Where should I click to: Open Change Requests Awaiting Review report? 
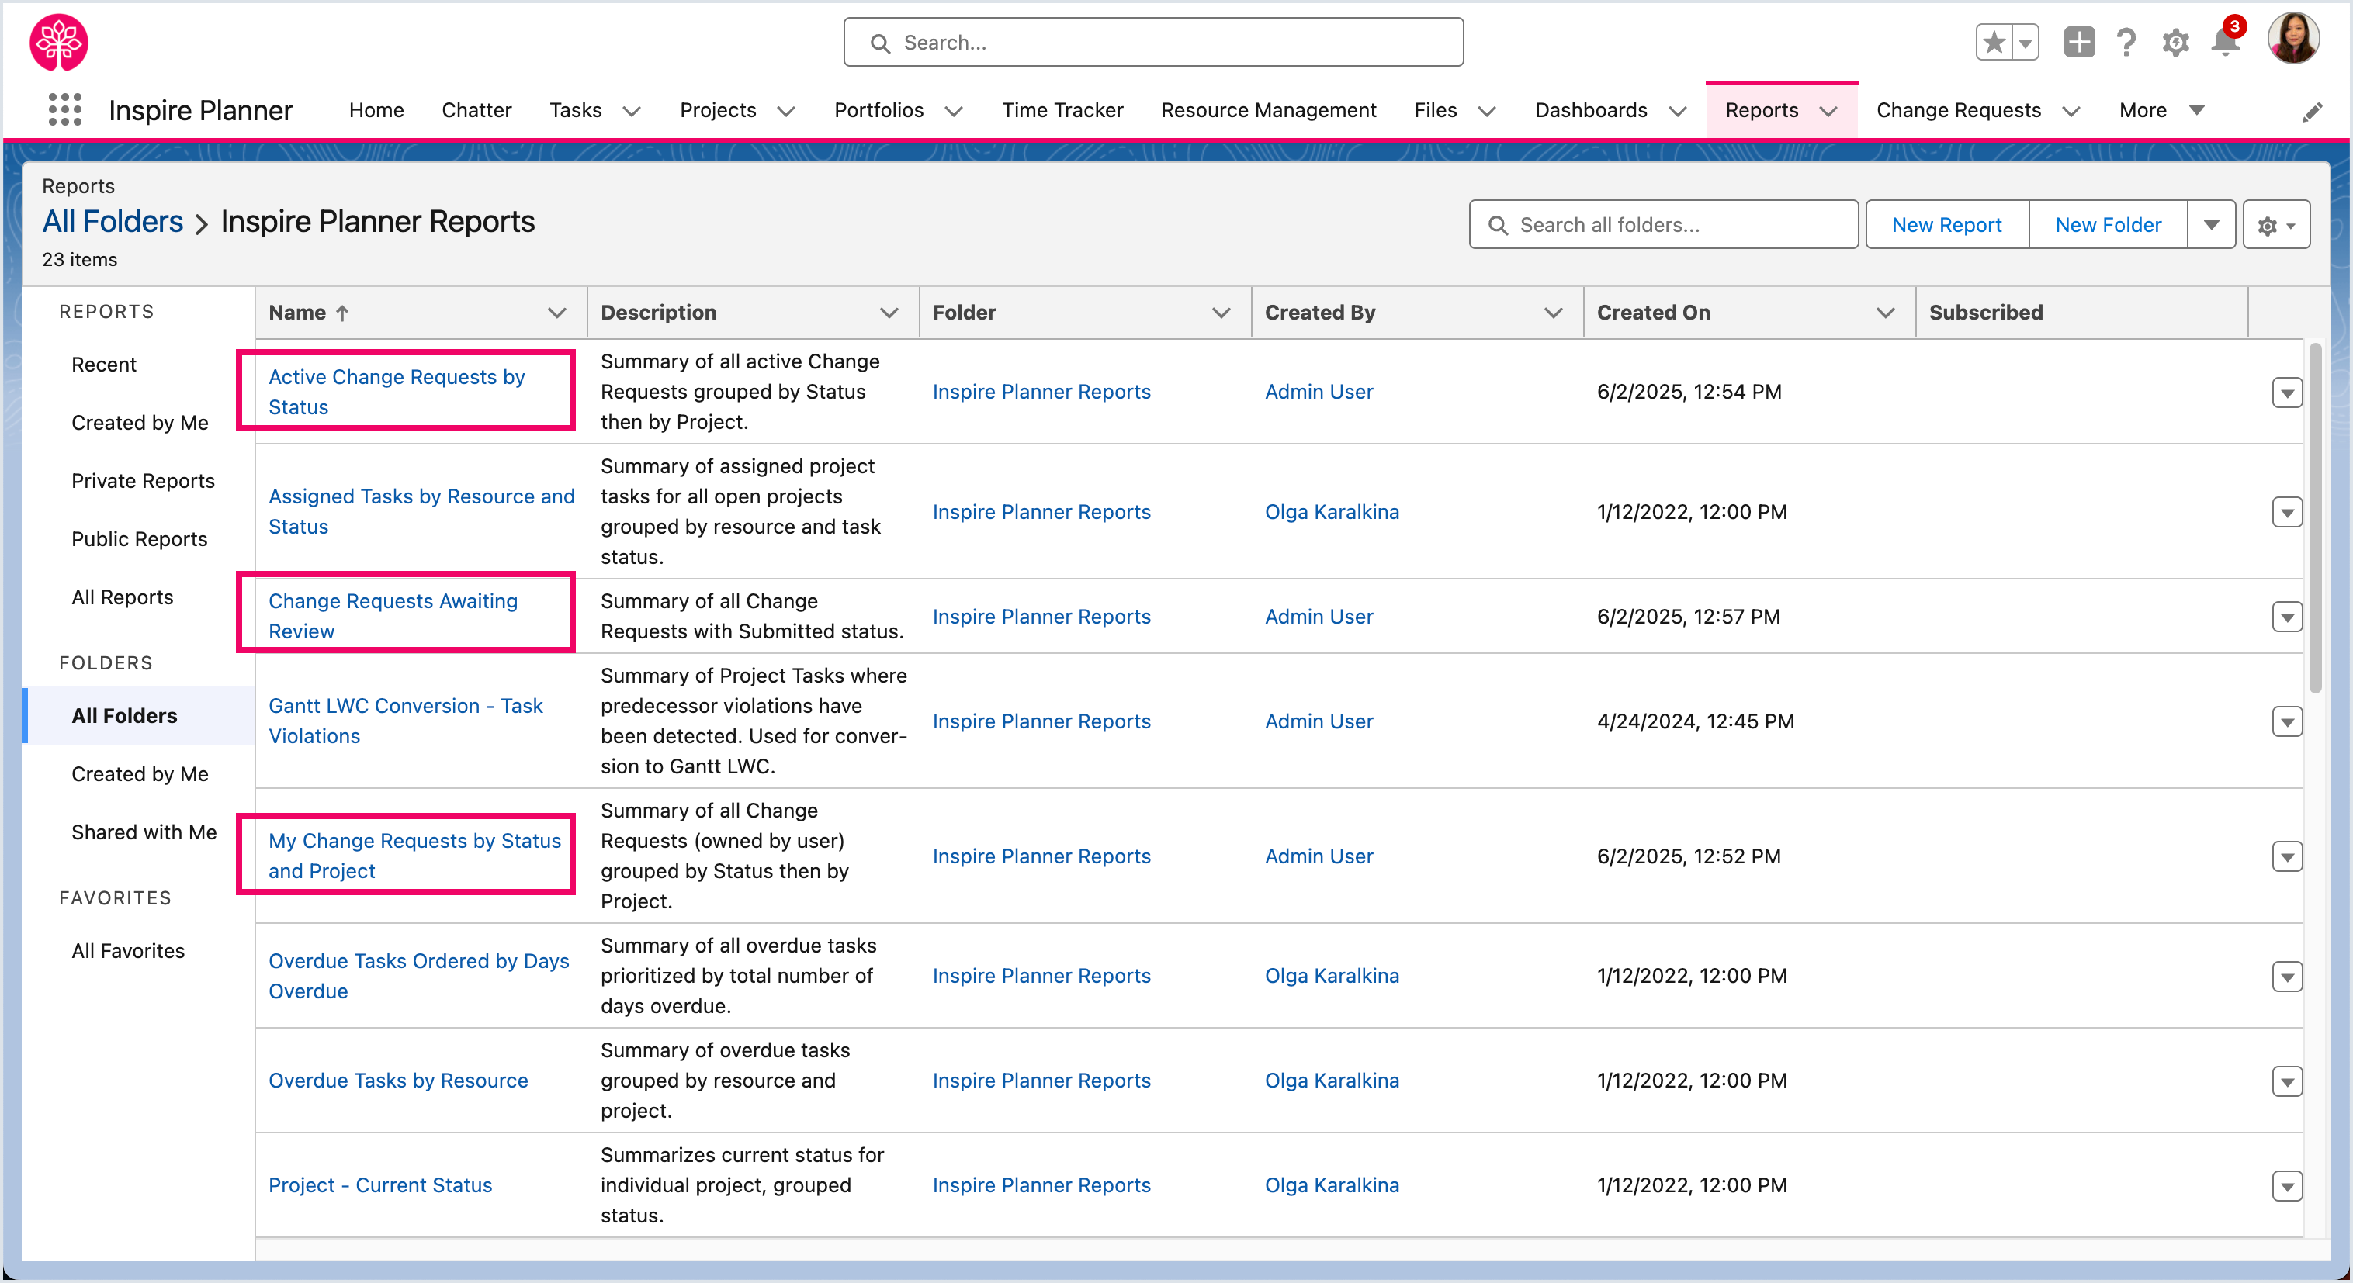coord(393,615)
